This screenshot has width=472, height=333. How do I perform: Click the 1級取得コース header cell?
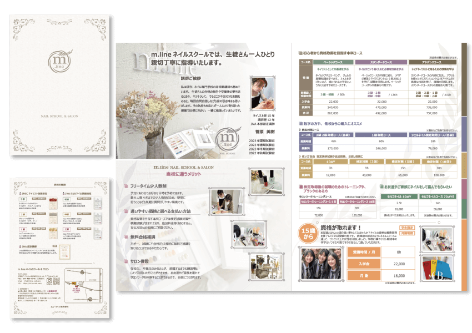point(381,135)
